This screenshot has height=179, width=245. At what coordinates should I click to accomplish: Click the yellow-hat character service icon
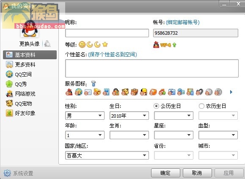pos(143,92)
